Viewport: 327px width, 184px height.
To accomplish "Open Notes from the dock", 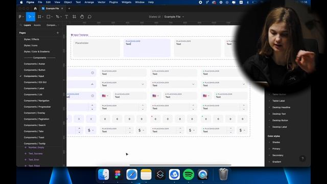I will pyautogui.click(x=146, y=174).
